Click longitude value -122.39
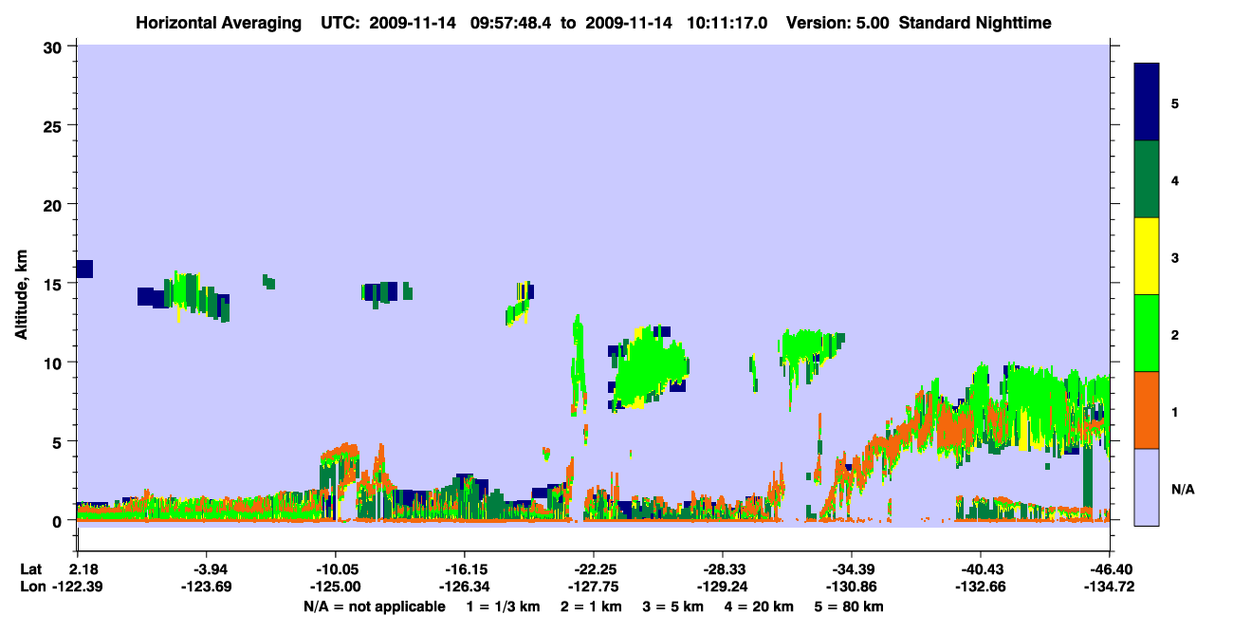 78,586
